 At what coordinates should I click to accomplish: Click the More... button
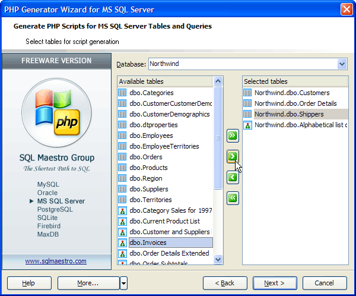click(88, 284)
